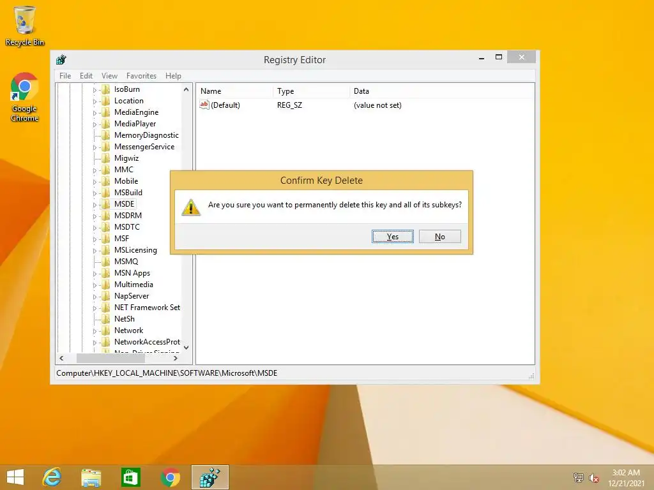Expand the Network key

(x=95, y=331)
